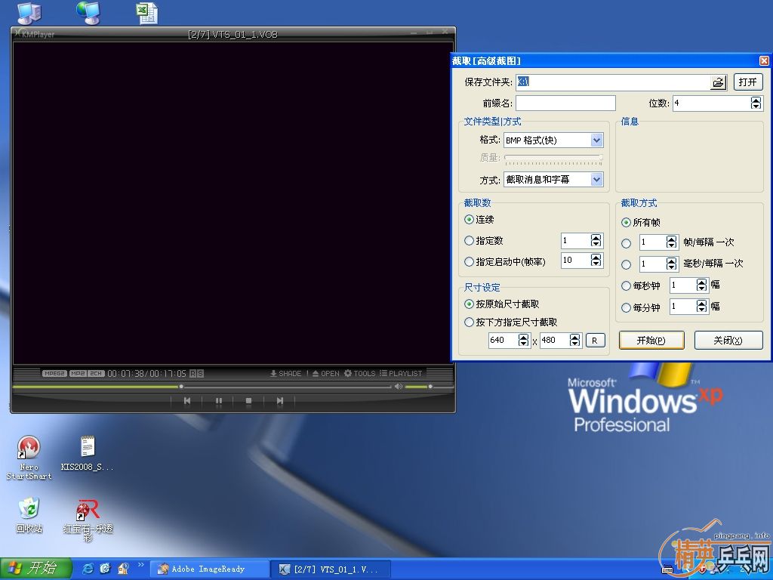
Task: Select the 每分钟 per minute radio button
Action: [x=626, y=308]
